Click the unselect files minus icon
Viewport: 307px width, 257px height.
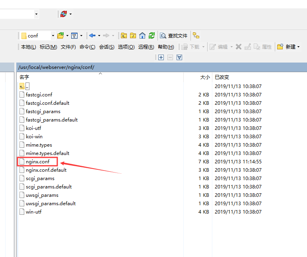tap(170, 57)
